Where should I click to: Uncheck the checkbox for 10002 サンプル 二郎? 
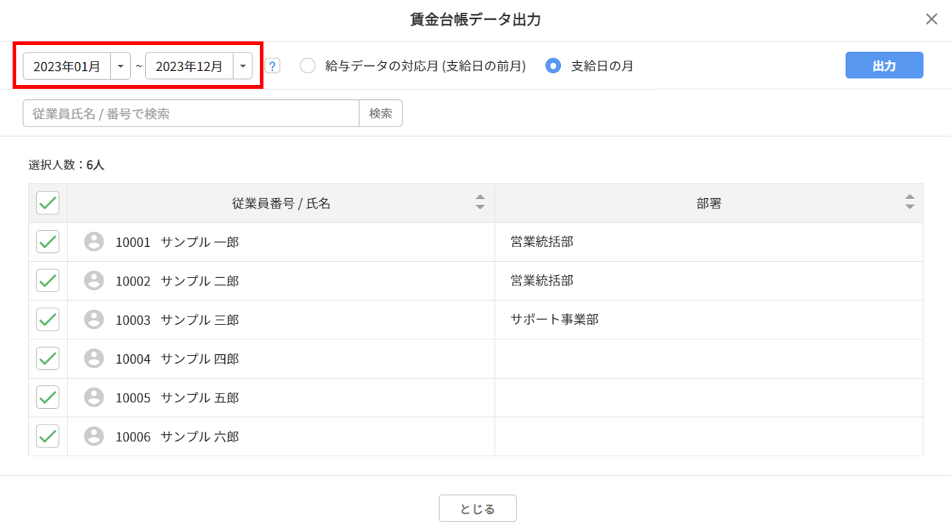click(48, 280)
